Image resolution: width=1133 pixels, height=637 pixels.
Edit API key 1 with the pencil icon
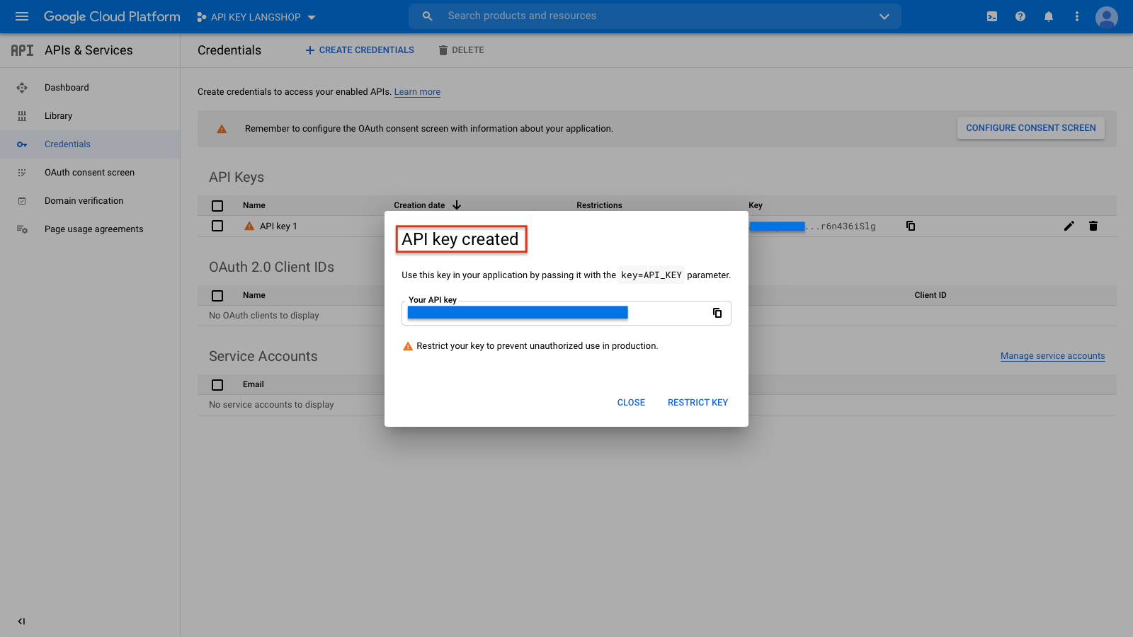point(1069,226)
